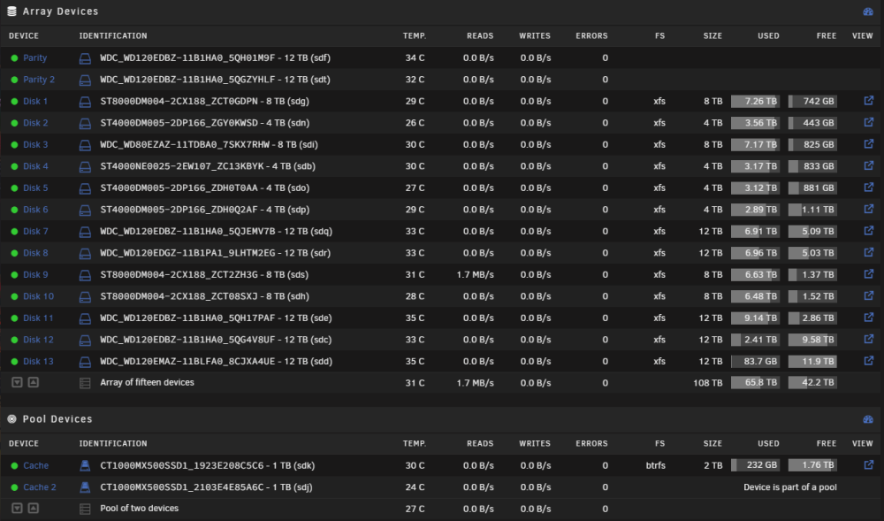Browse Disk 11 via its view icon
This screenshot has width=884, height=521.
[869, 318]
